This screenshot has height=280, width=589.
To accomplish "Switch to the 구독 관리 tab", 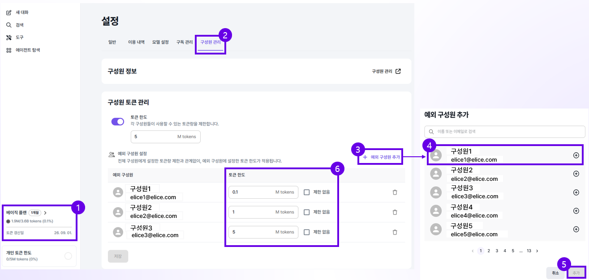I will click(x=185, y=42).
